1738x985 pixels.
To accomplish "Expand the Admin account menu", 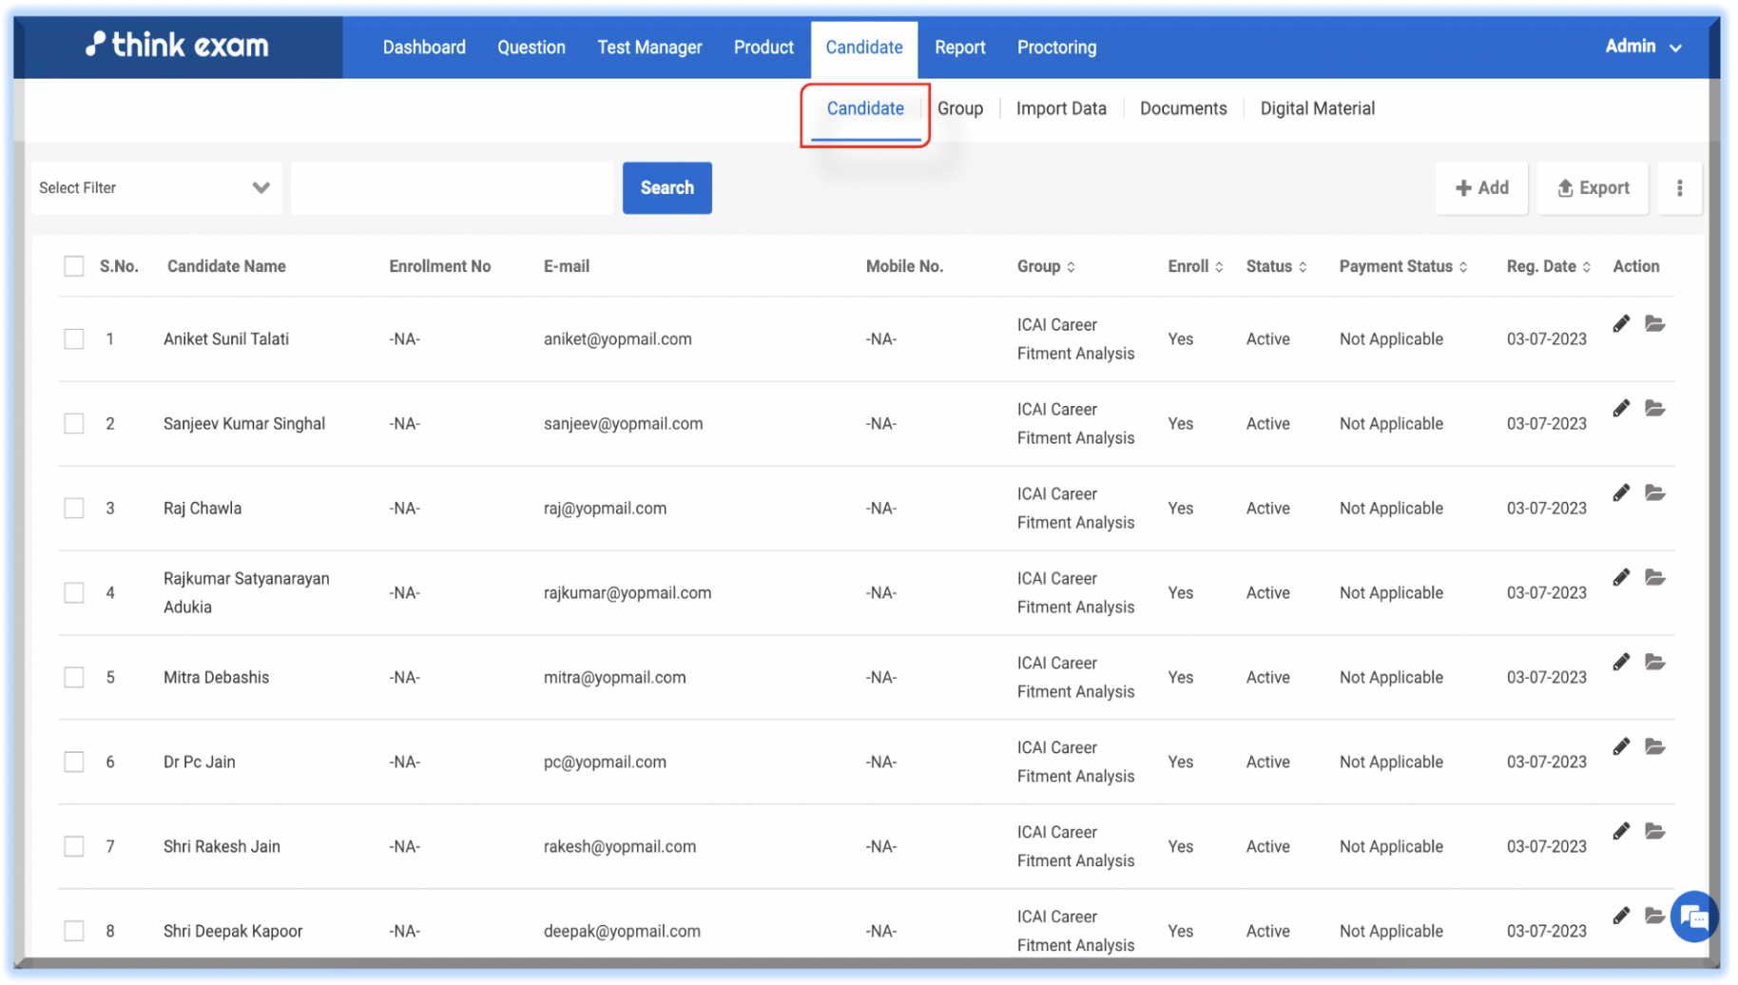I will pos(1644,47).
